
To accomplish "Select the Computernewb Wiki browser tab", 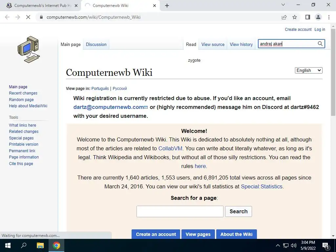I will pos(120,6).
